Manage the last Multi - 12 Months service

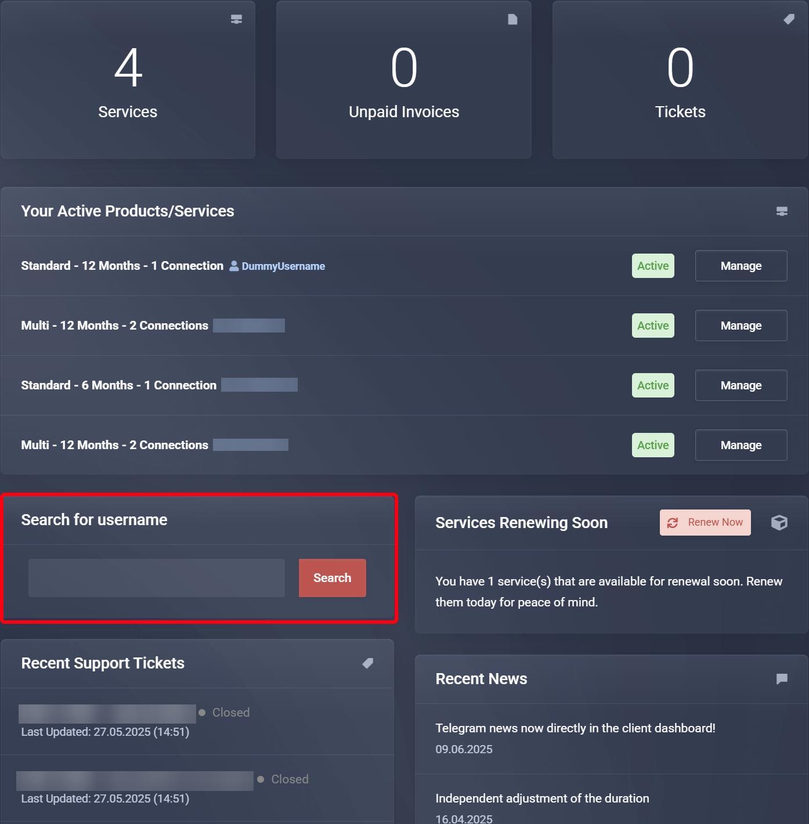click(x=741, y=445)
